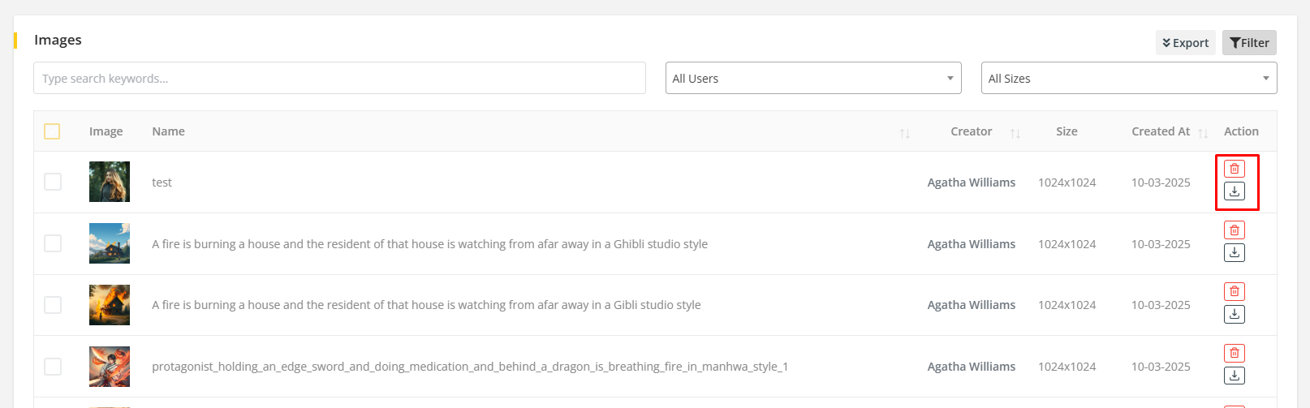Delete the protagonist manhwa style image
The height and width of the screenshot is (408, 1310).
[x=1234, y=354]
